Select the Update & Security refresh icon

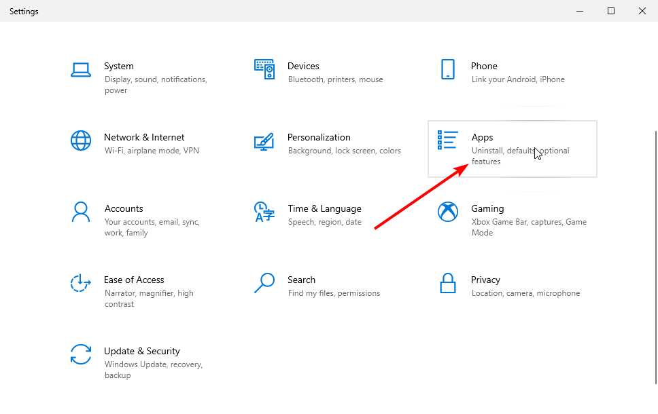coord(81,354)
